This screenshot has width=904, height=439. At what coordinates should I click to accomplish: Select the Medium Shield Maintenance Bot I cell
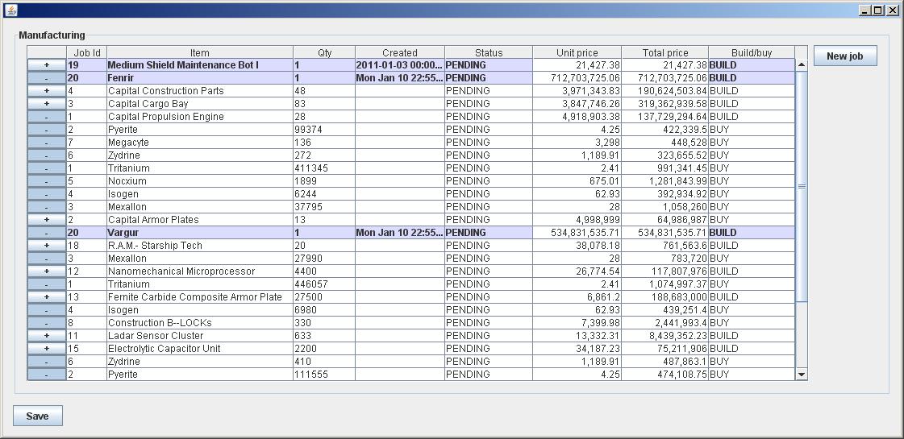200,65
